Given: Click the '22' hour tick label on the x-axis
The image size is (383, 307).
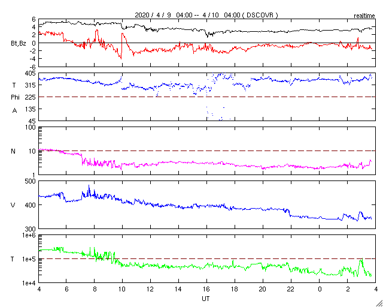Looking at the screenshot, I should point(291,288).
